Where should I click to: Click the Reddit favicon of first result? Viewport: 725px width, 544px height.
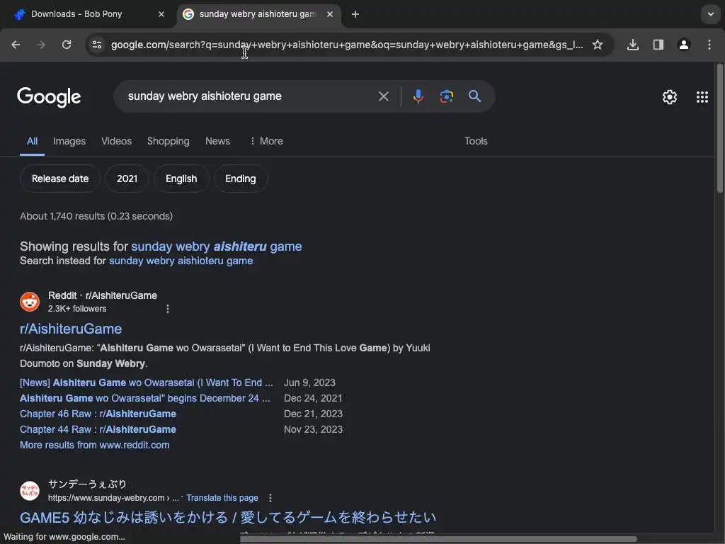click(x=30, y=302)
